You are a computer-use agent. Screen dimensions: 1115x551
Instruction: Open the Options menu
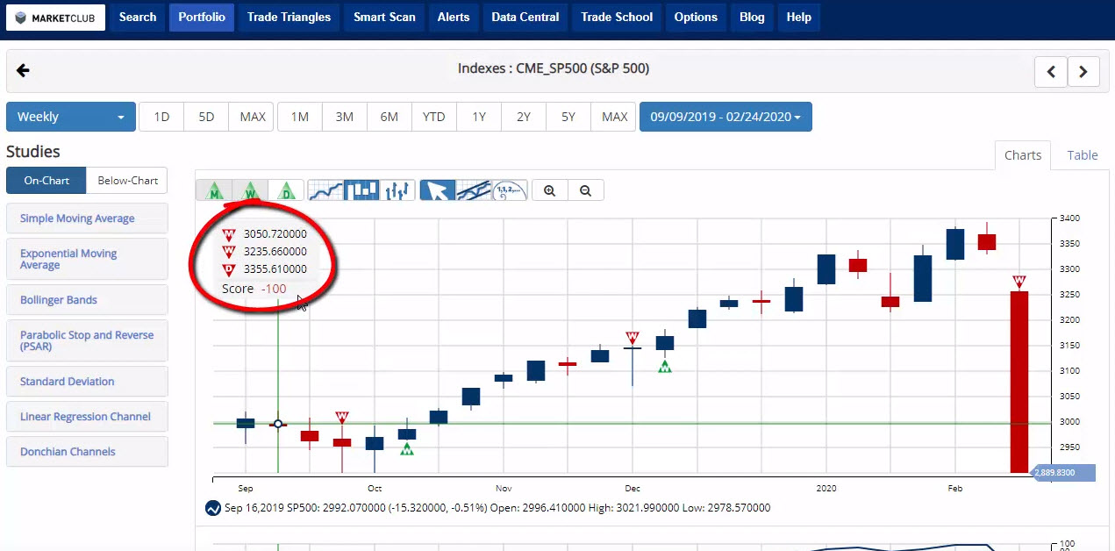[x=696, y=18]
